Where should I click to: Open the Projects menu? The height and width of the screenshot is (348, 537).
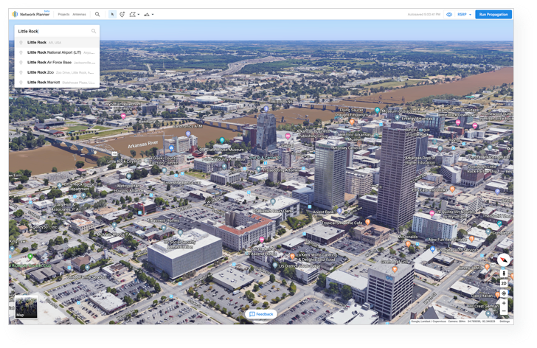63,14
